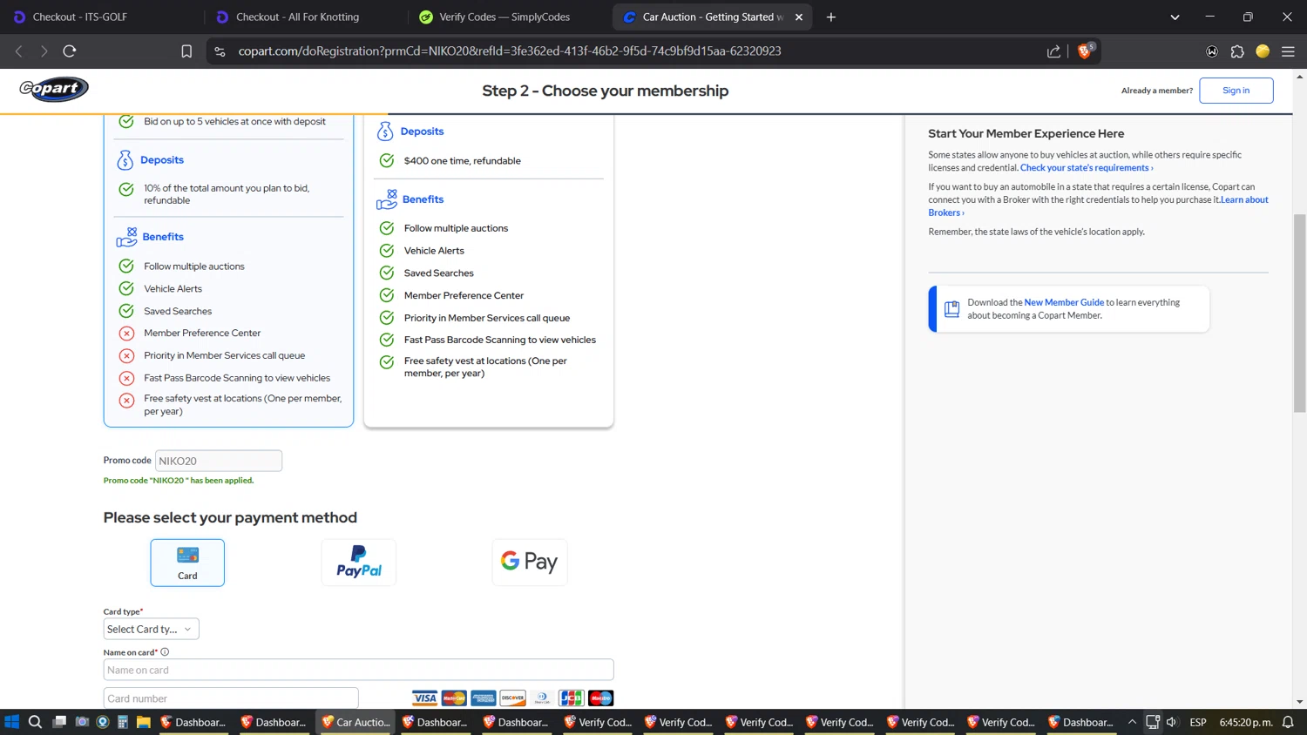Click the scrollbar up arrow
The height and width of the screenshot is (735, 1307).
pos(1299,77)
